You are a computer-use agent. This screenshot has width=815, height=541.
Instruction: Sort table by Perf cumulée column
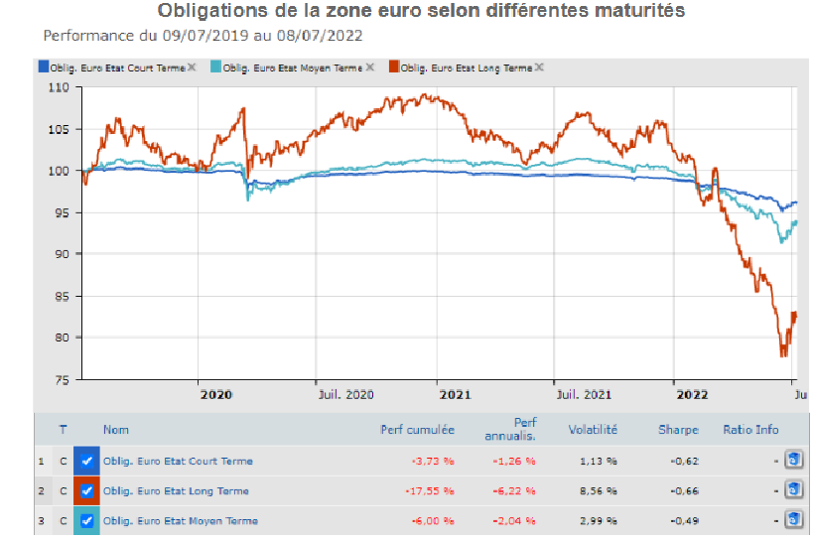(417, 430)
